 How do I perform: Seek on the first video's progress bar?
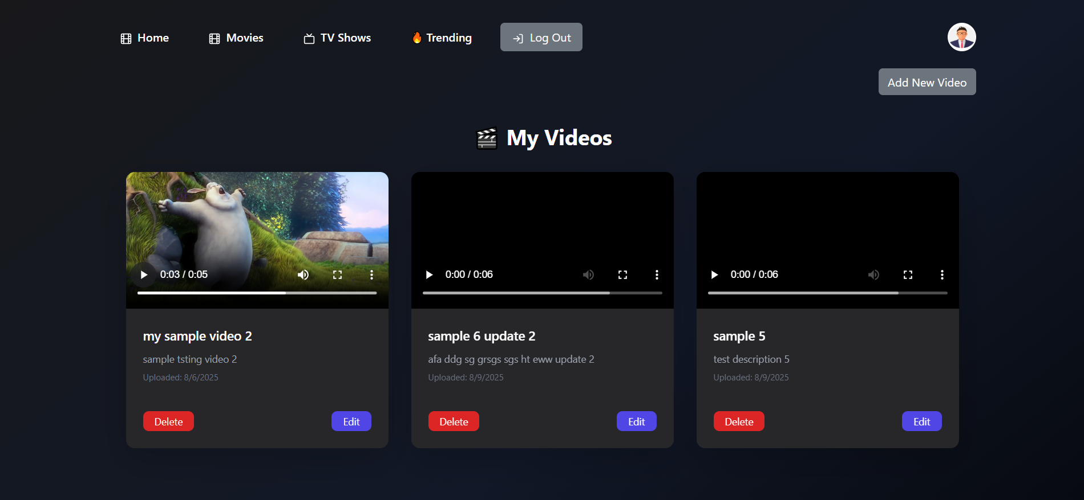257,293
